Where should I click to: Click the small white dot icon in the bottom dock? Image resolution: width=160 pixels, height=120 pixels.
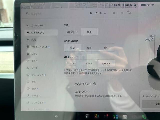pyautogui.click(x=135, y=116)
